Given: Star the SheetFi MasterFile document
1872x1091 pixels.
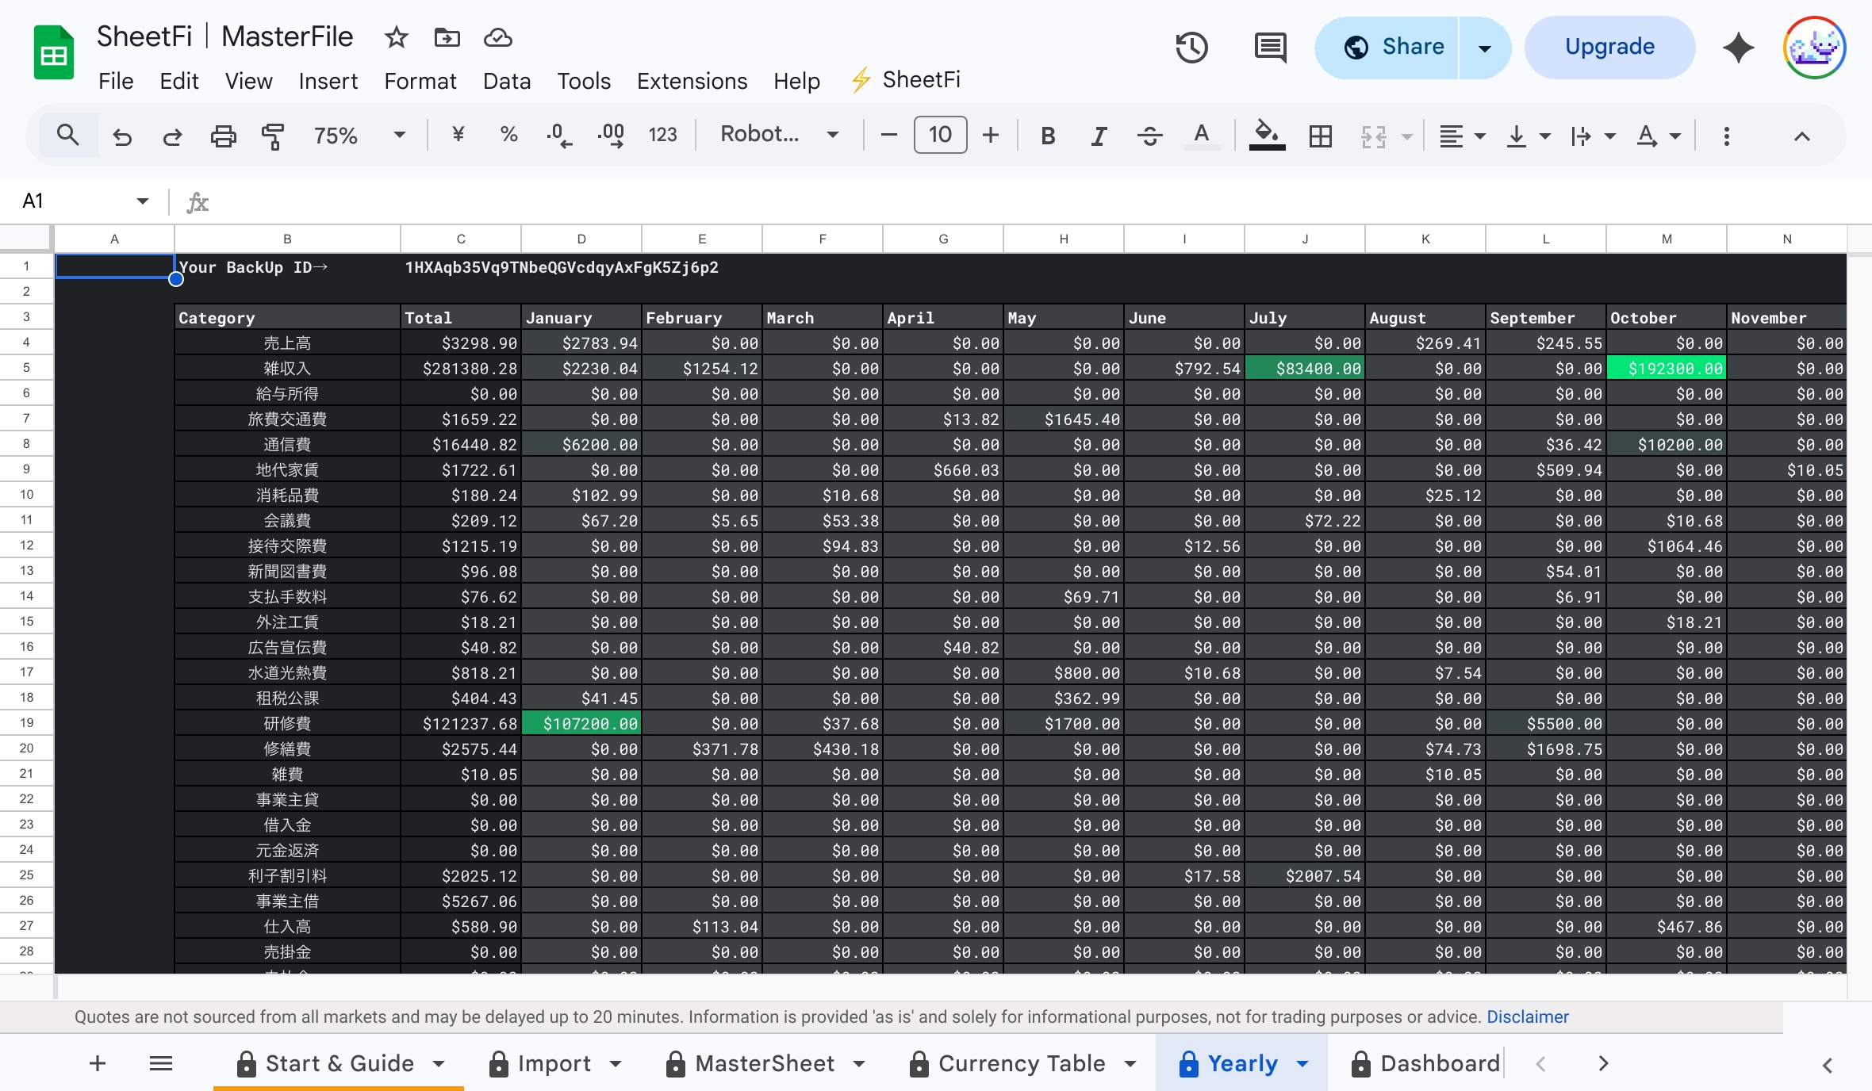Looking at the screenshot, I should [396, 37].
